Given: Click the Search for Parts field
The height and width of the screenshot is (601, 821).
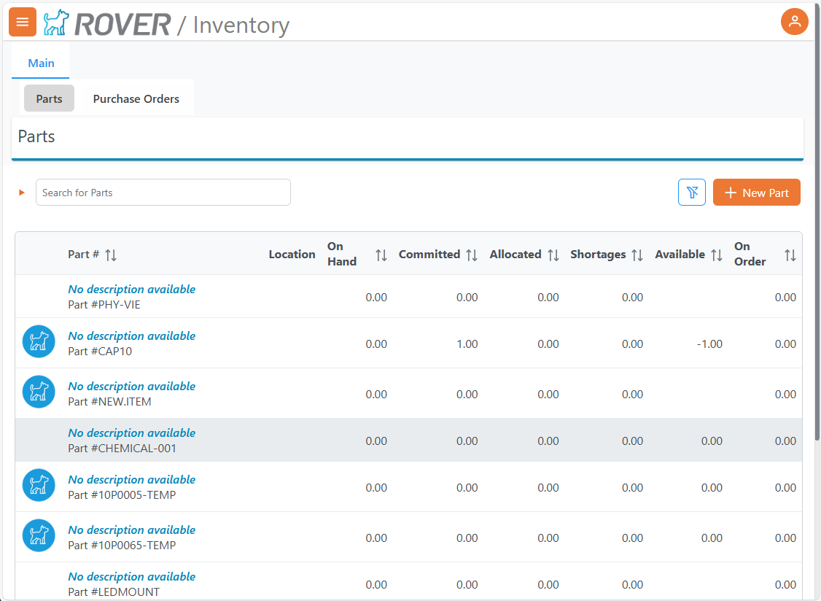Looking at the screenshot, I should [163, 193].
